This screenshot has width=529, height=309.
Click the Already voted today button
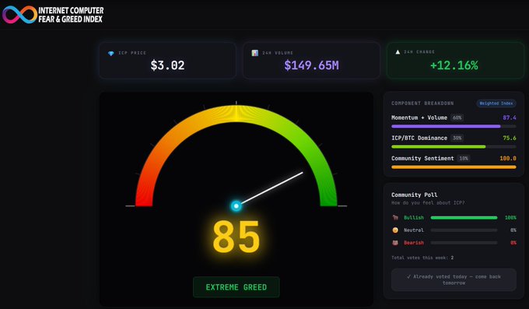[454, 279]
